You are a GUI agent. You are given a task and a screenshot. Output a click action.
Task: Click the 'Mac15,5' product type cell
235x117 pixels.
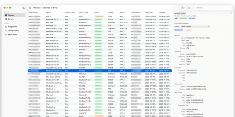point(82,68)
